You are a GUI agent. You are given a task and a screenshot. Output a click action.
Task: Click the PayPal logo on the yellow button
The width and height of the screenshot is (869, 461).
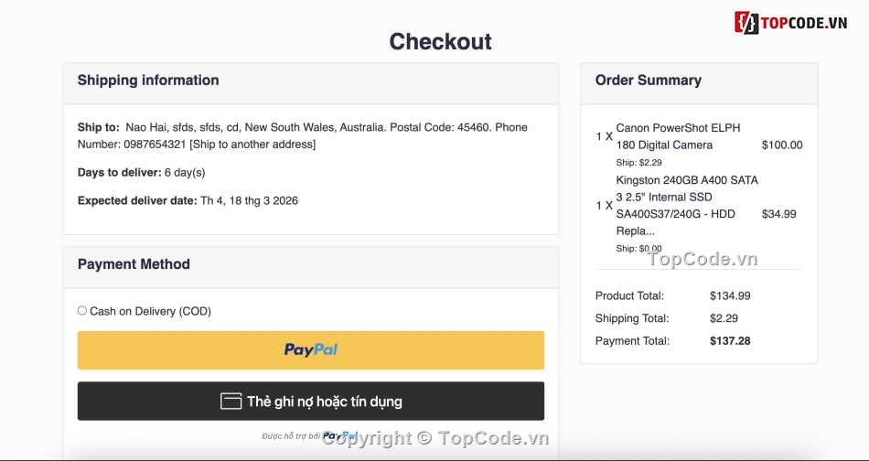click(x=311, y=349)
